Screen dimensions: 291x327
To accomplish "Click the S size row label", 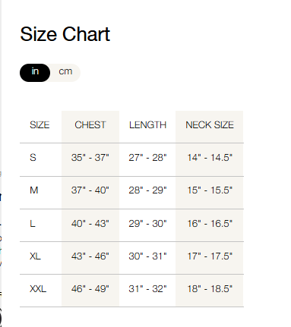I will (x=33, y=158).
